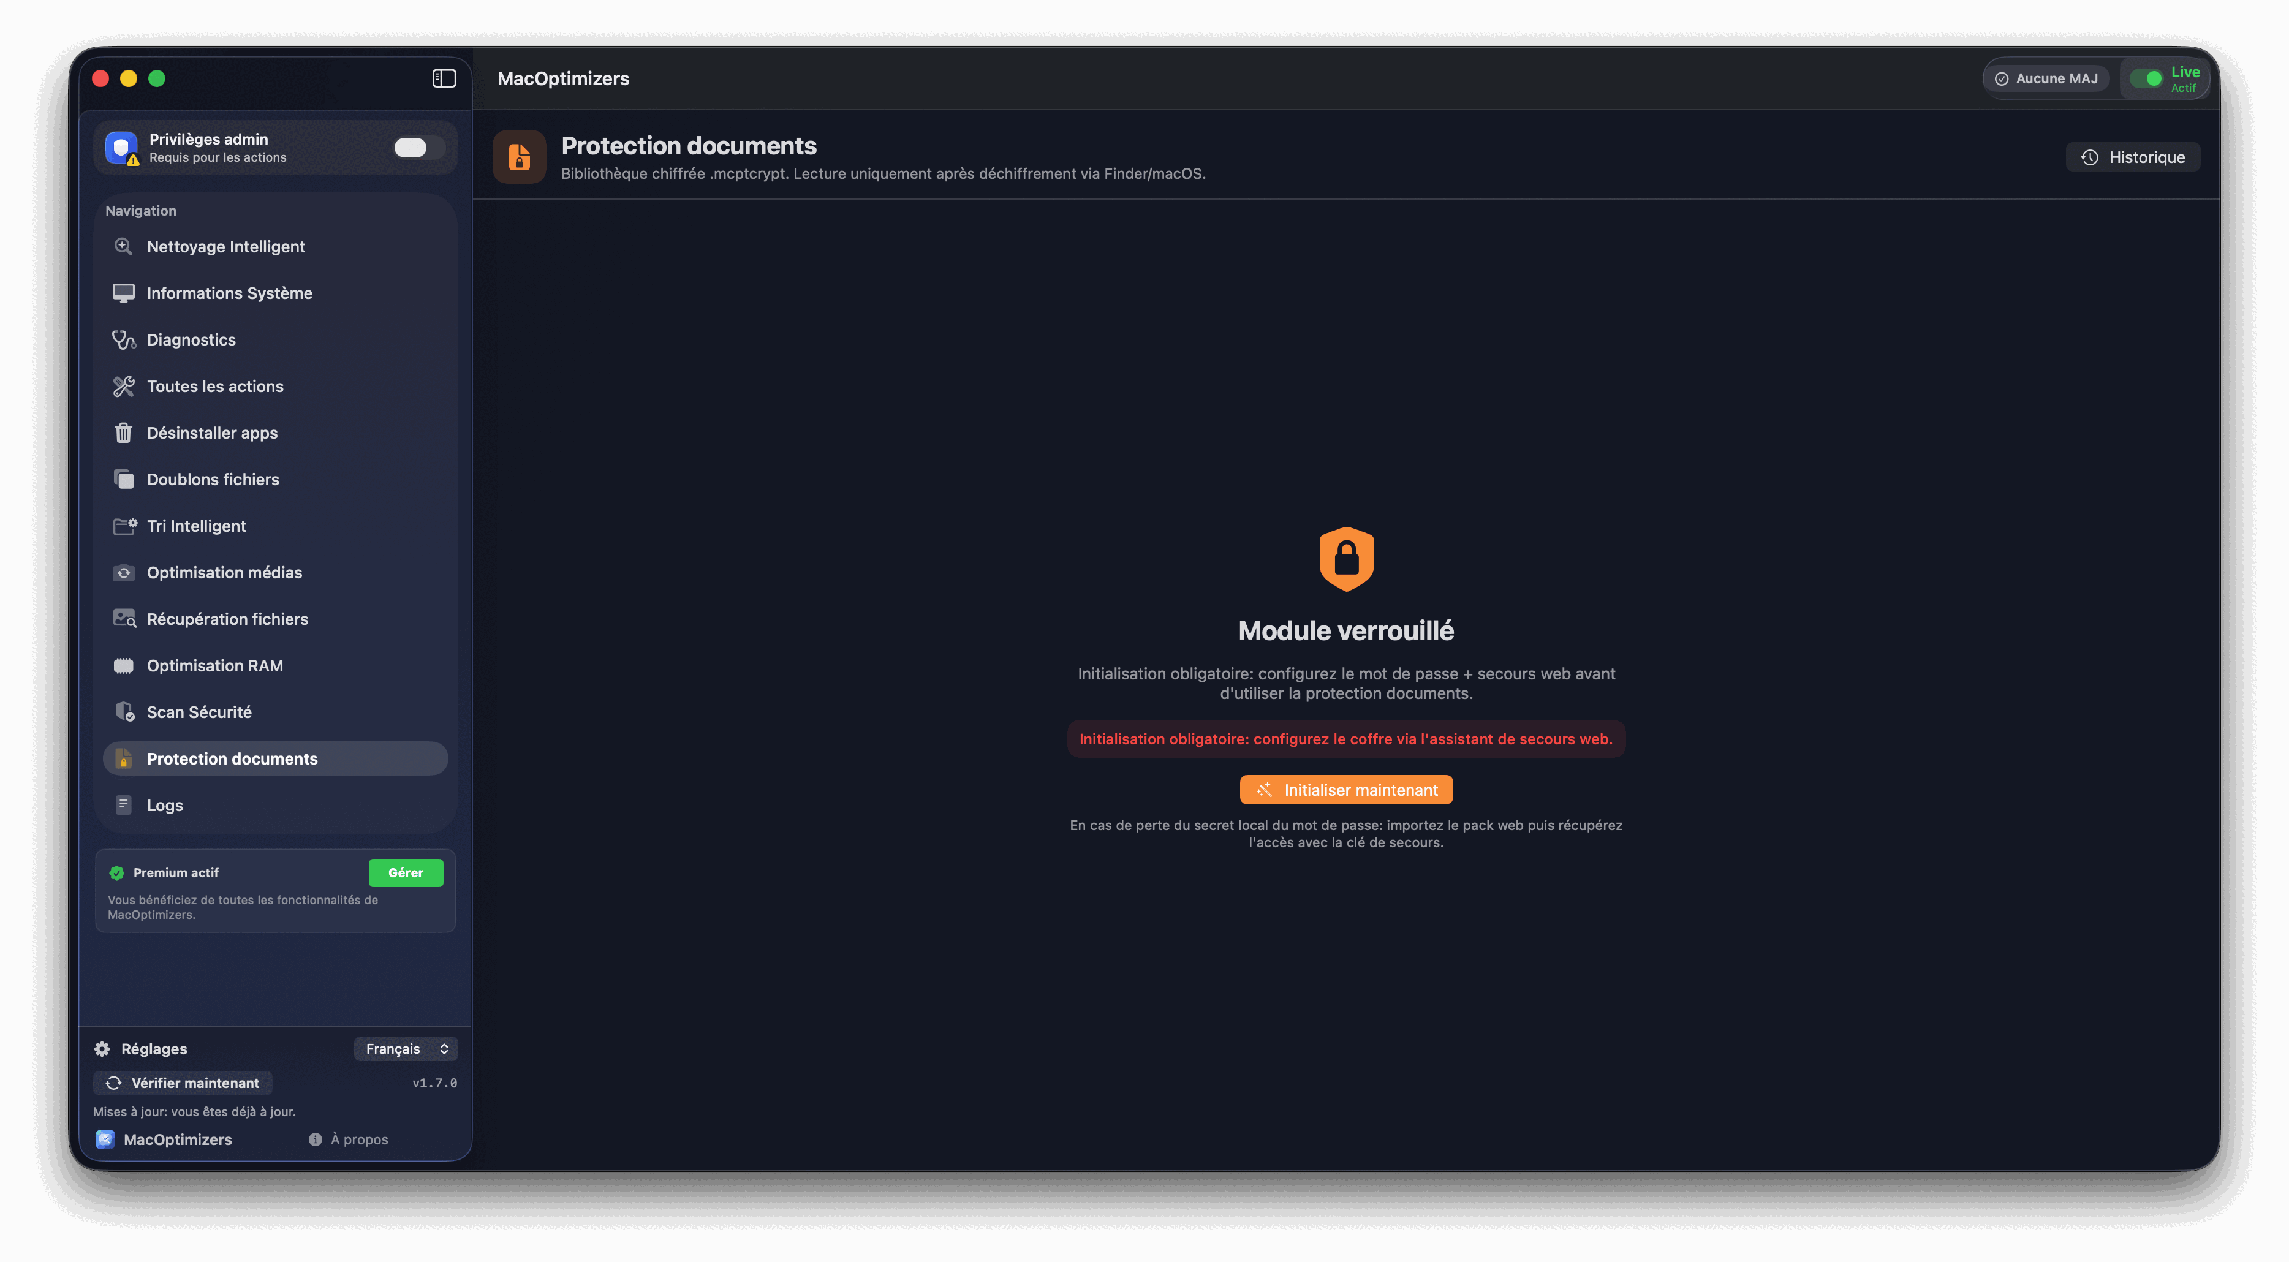The height and width of the screenshot is (1262, 2289).
Task: Click the Diagnostics stethoscope icon
Action: click(x=124, y=339)
